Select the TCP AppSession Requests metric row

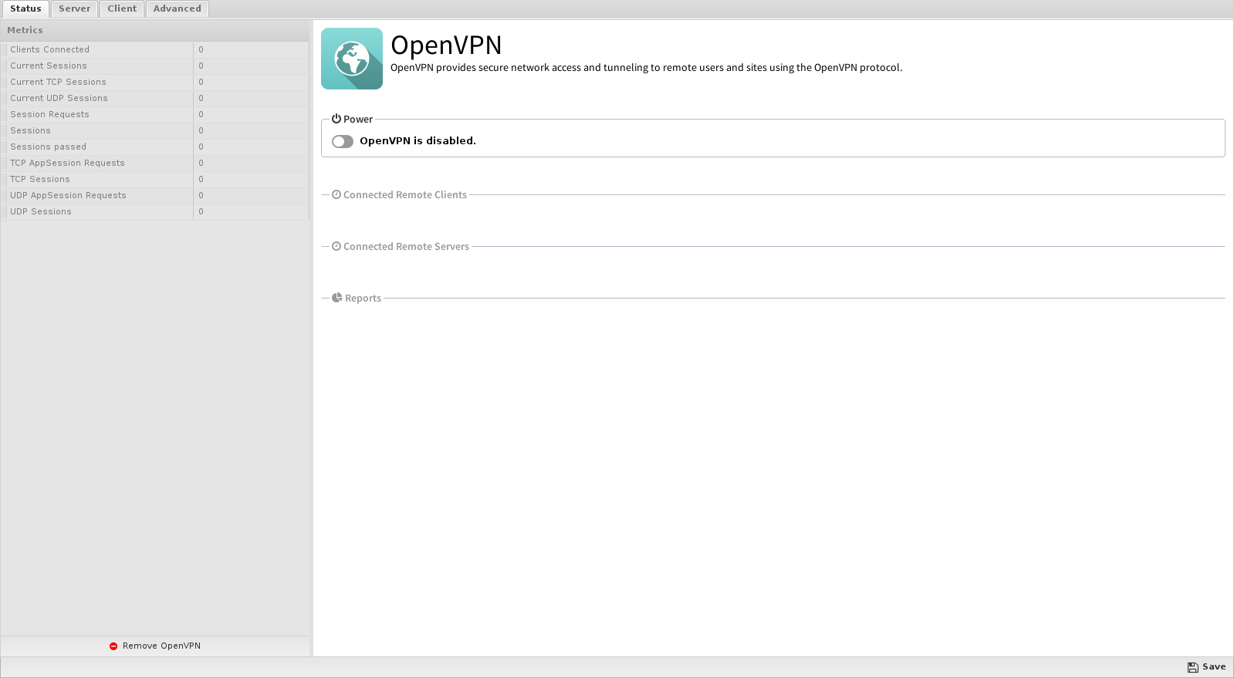155,163
